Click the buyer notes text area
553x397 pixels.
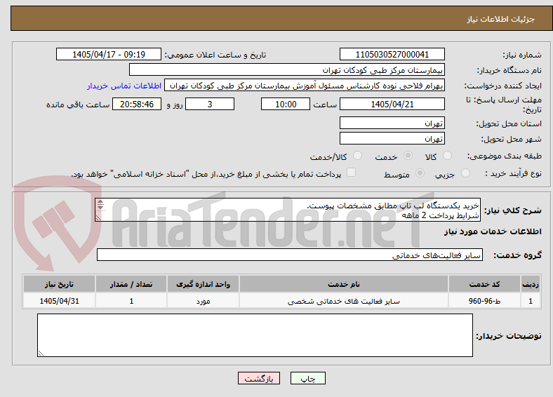255,335
